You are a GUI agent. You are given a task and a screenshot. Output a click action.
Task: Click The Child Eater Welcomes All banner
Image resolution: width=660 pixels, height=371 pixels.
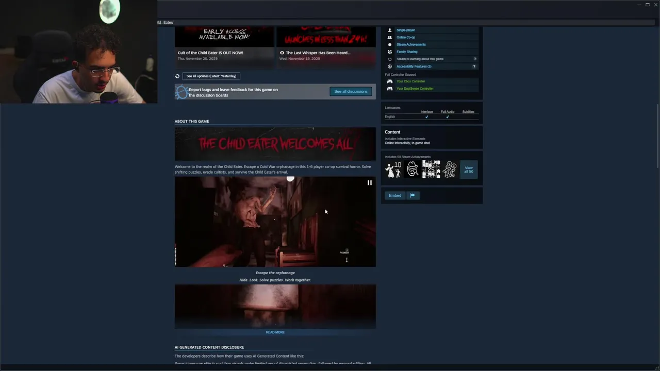[275, 144]
